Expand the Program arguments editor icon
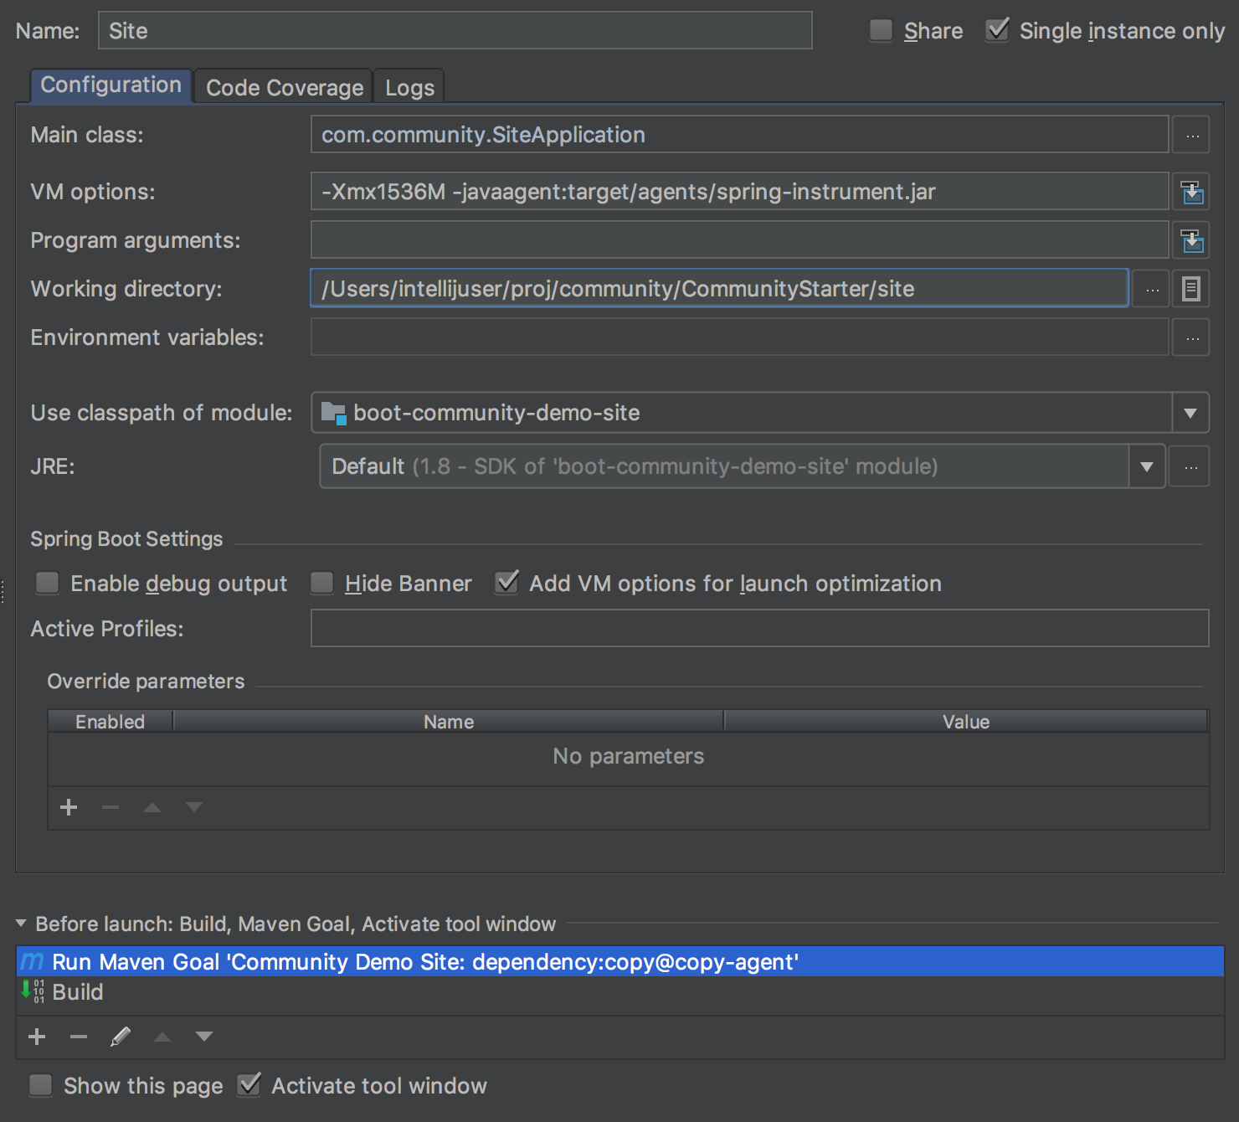 pos(1190,239)
